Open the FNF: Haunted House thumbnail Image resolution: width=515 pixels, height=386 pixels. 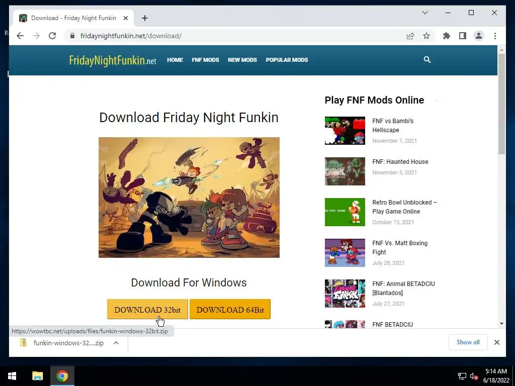345,171
